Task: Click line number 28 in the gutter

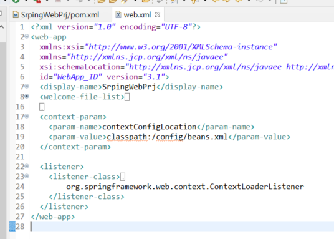Action: (x=20, y=227)
